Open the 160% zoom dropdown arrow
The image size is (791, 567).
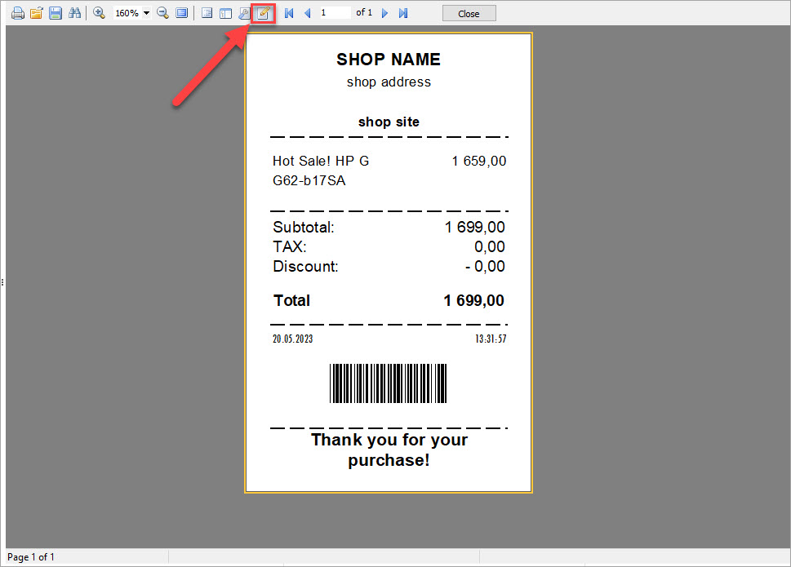pyautogui.click(x=146, y=13)
